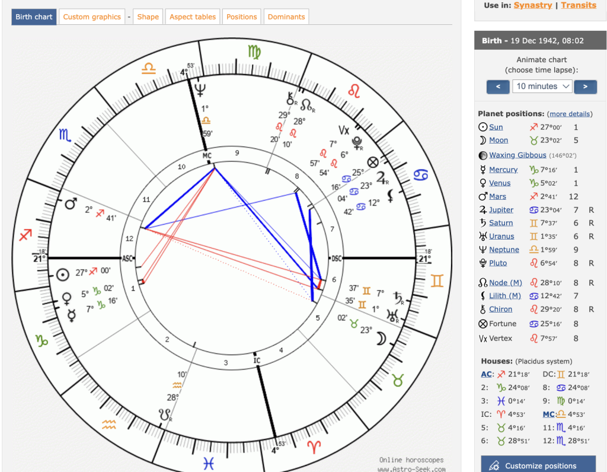Viewport: 607px width, 472px height.
Task: Click the Moon crescent icon in positions list
Action: (483, 141)
